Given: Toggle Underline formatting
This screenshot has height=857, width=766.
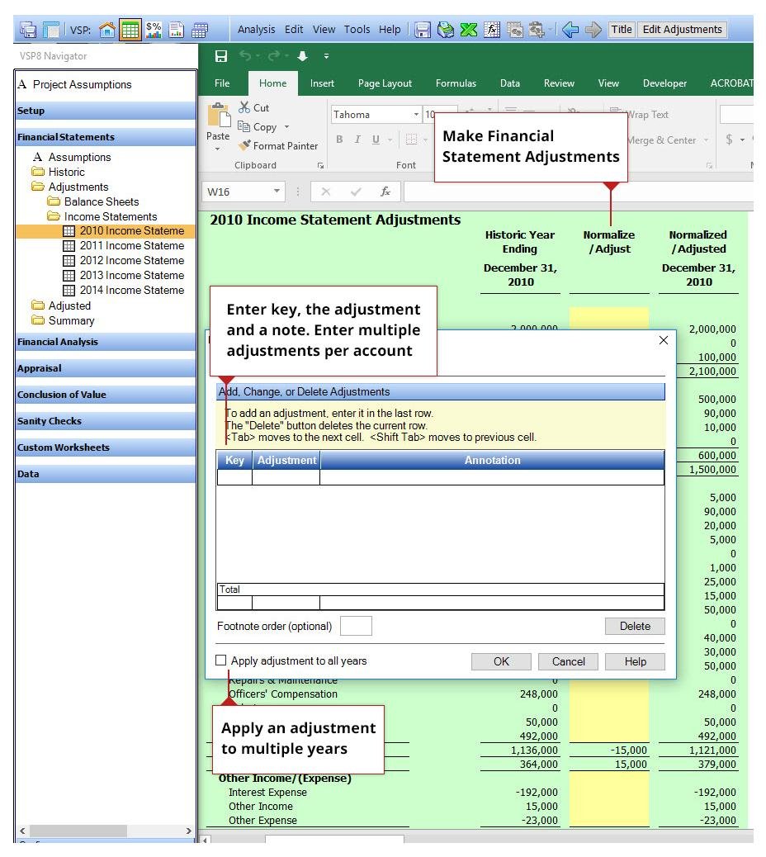Looking at the screenshot, I should pyautogui.click(x=376, y=140).
